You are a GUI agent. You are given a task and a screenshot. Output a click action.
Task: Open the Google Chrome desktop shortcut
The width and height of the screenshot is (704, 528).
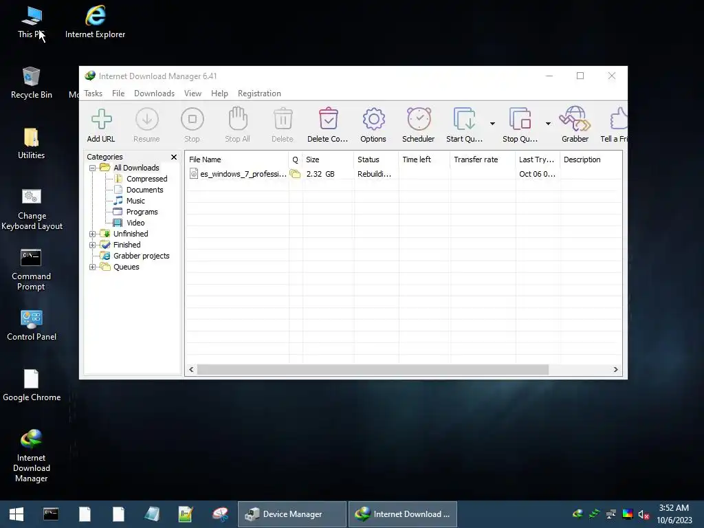(x=32, y=385)
